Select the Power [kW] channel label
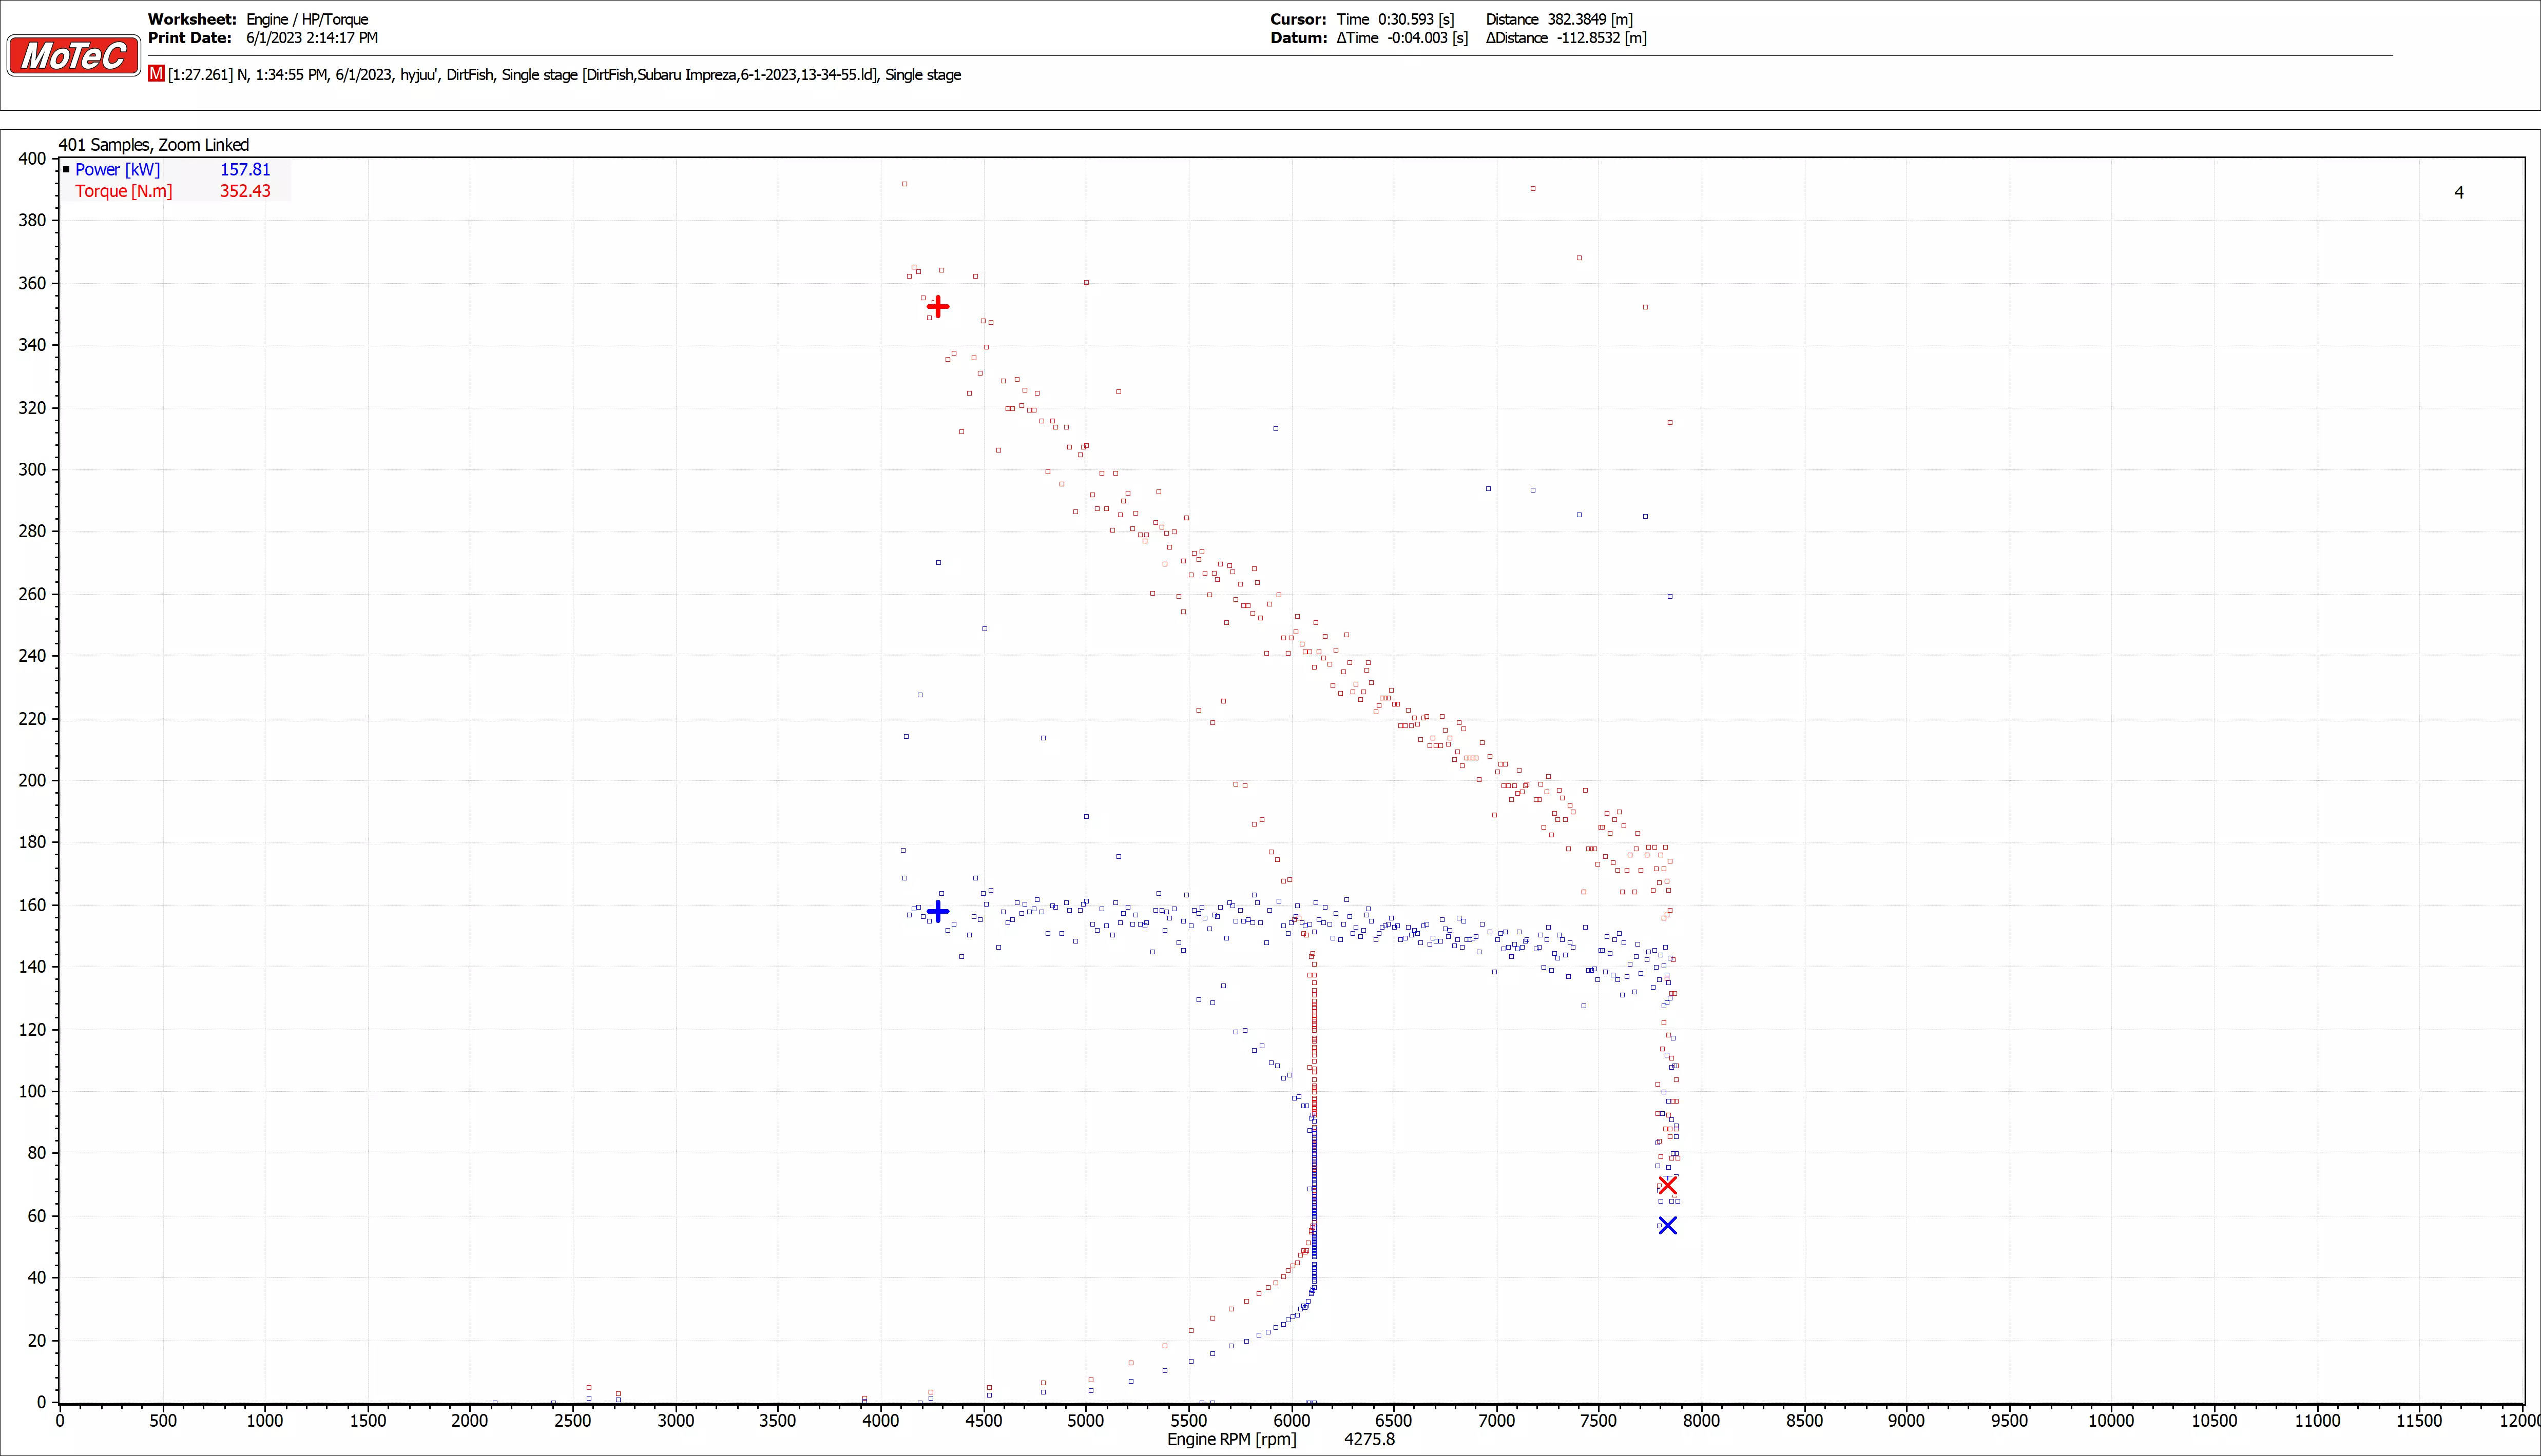 [x=117, y=170]
